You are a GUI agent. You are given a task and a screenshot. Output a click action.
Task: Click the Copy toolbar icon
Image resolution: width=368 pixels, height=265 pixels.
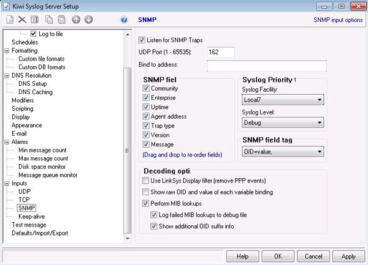point(49,20)
